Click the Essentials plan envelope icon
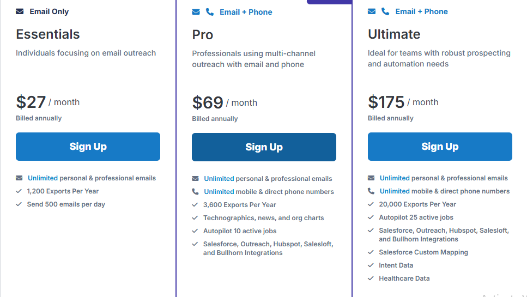 20,11
